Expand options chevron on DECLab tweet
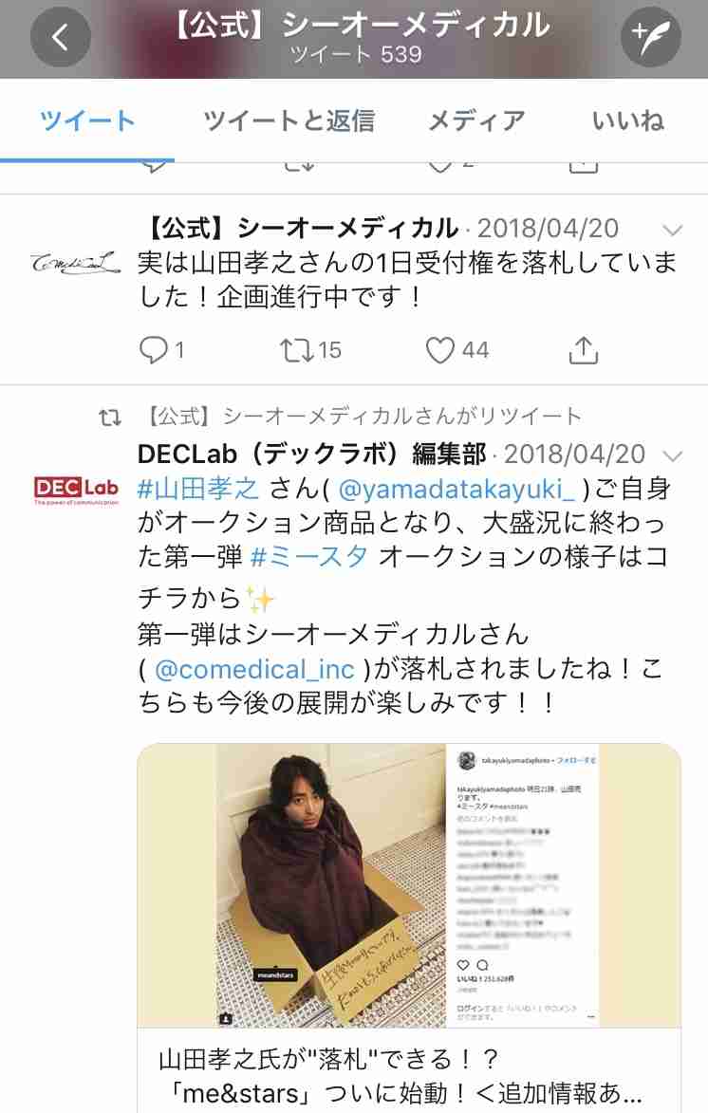The image size is (708, 1113). [672, 455]
